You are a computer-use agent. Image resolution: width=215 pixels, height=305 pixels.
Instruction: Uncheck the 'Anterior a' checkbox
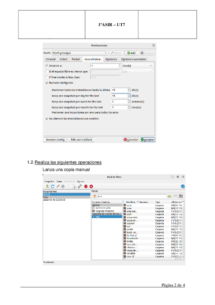tap(47, 65)
